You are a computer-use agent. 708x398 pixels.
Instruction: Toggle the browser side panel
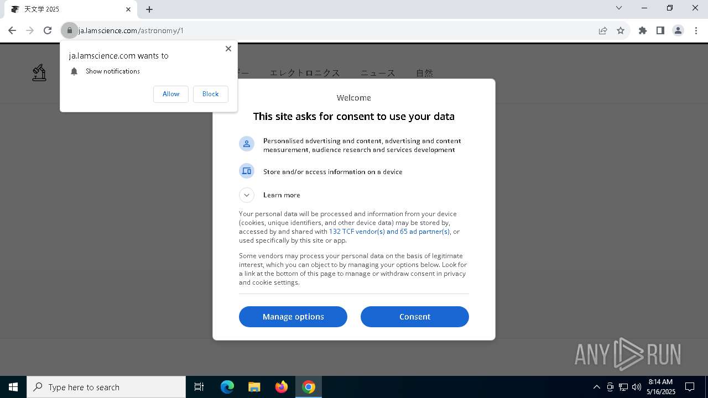pyautogui.click(x=660, y=30)
